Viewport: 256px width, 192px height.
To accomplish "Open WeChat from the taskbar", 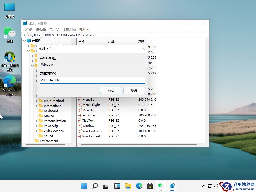I will click(x=161, y=186).
